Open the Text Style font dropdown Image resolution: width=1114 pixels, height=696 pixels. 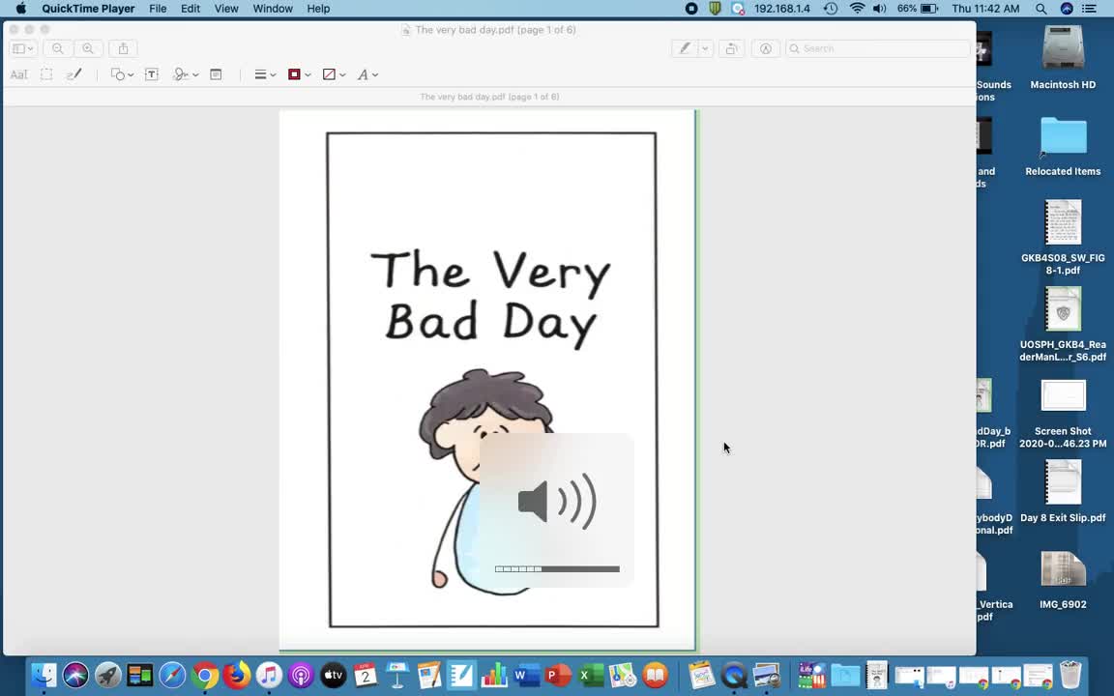(x=367, y=74)
